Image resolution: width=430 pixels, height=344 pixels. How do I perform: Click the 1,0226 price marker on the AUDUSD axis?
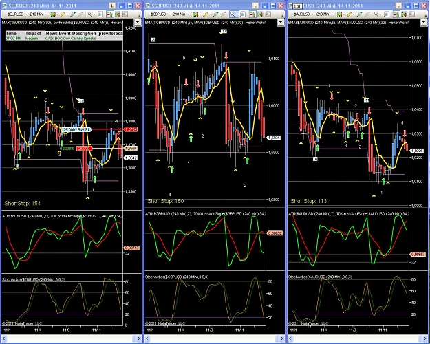coord(418,151)
